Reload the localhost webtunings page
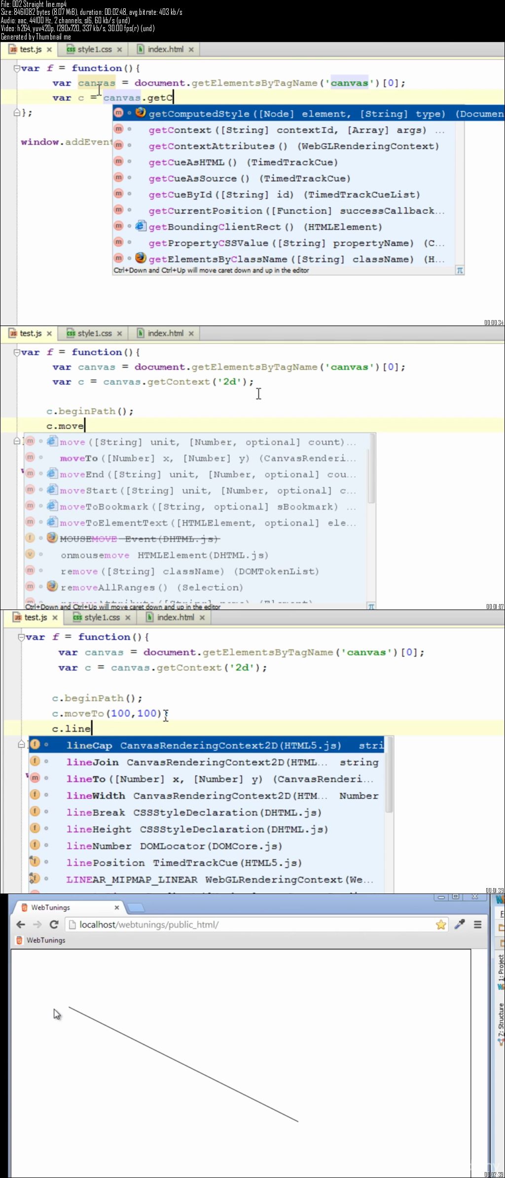Viewport: 505px width, 1178px height. (x=54, y=925)
